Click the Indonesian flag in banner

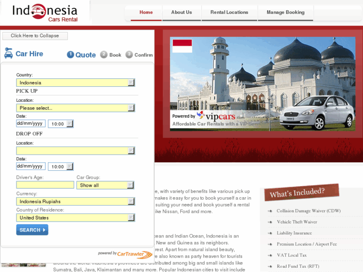(x=182, y=46)
